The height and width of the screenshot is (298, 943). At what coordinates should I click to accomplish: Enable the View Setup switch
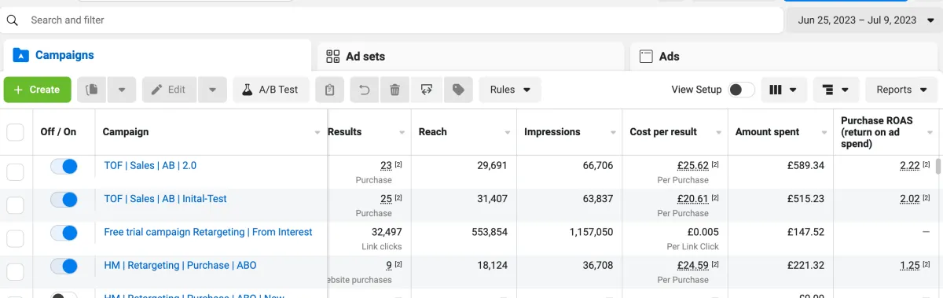(x=741, y=90)
